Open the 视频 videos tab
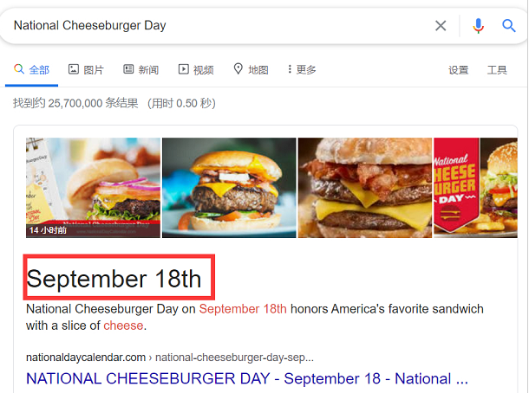Screen dimensions: 529x393 196,70
